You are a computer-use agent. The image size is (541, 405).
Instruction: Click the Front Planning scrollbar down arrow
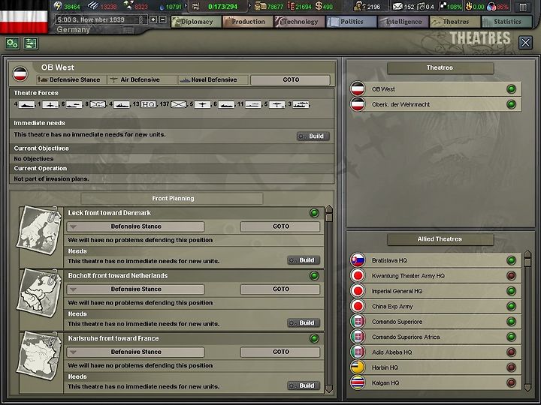click(x=329, y=389)
